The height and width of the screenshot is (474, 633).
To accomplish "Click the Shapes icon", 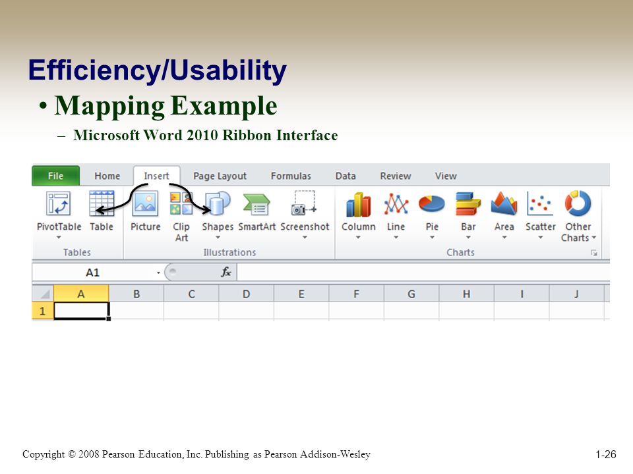I will coord(218,203).
